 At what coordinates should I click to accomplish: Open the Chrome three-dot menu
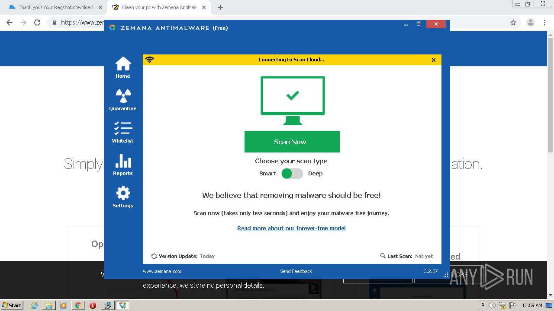pyautogui.click(x=545, y=22)
